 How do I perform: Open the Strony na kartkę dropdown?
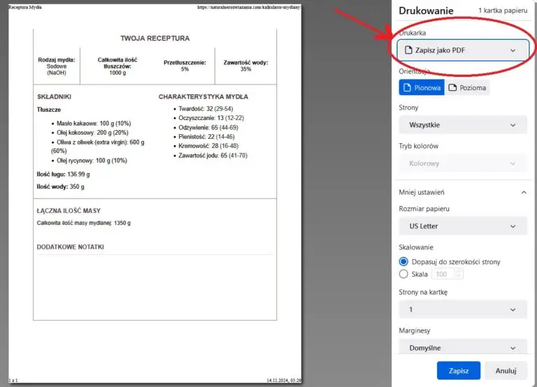click(463, 309)
